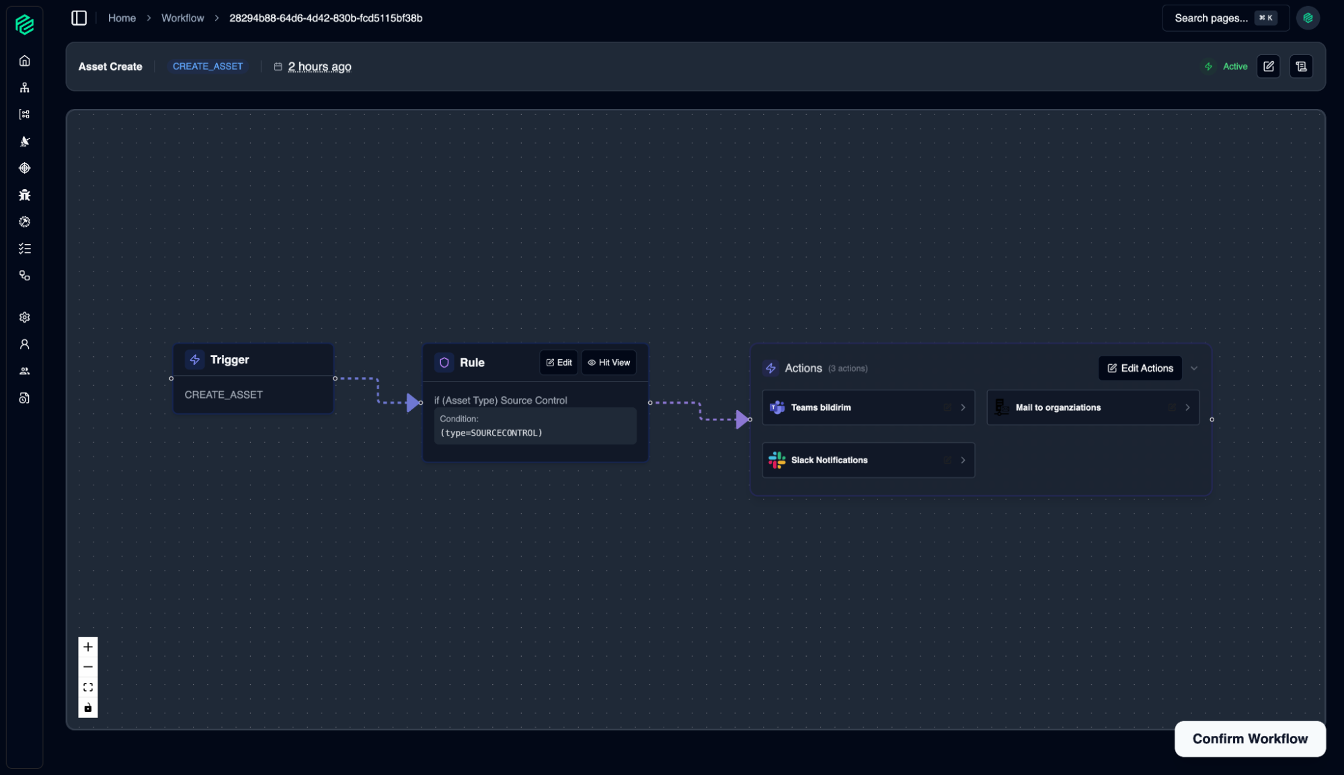This screenshot has width=1344, height=775.
Task: Open the crosshair target sidebar icon
Action: coord(25,168)
